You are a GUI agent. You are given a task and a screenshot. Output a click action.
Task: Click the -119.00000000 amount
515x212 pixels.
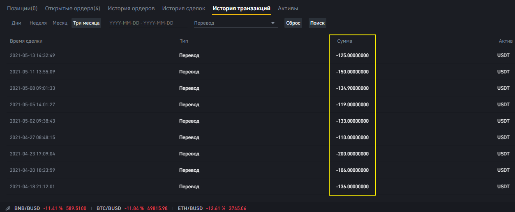(352, 105)
